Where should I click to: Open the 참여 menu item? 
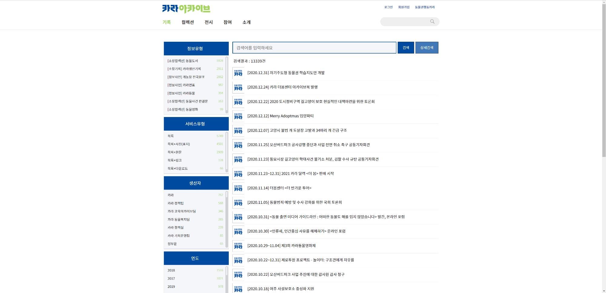coord(228,22)
